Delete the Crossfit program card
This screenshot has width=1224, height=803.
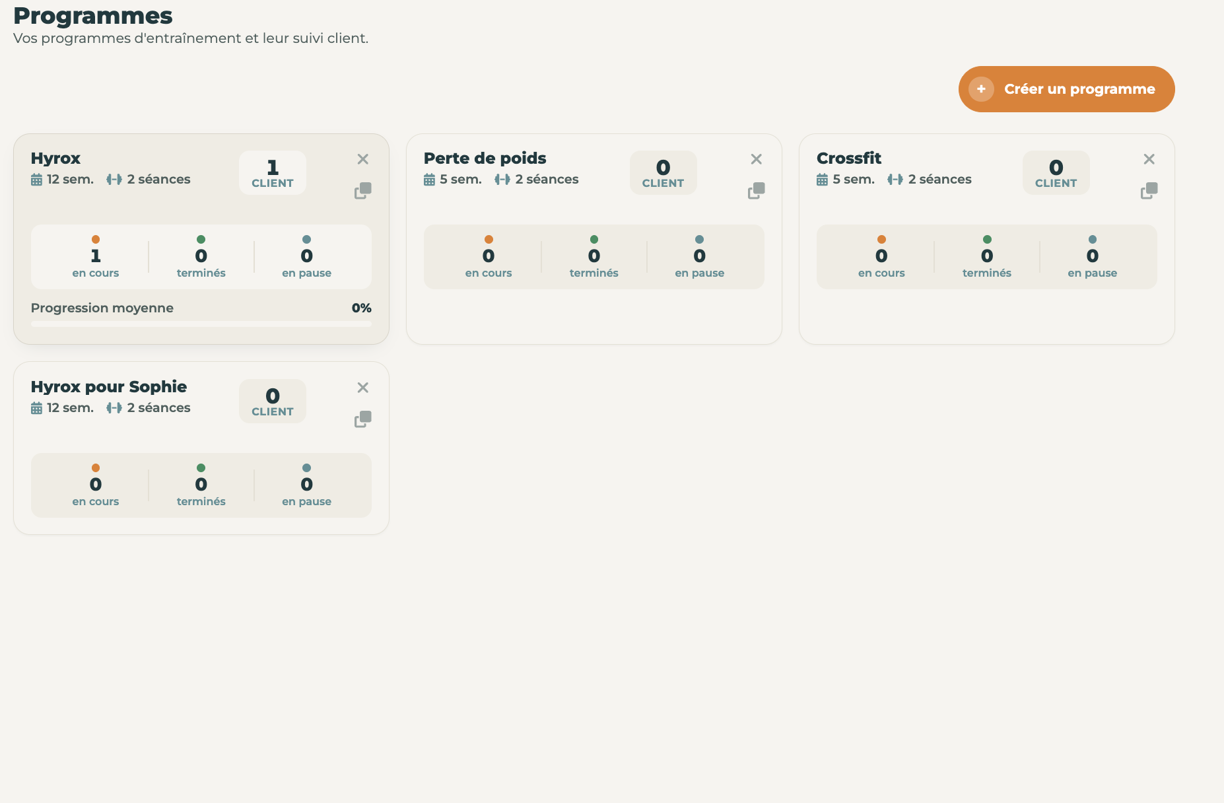[1149, 159]
